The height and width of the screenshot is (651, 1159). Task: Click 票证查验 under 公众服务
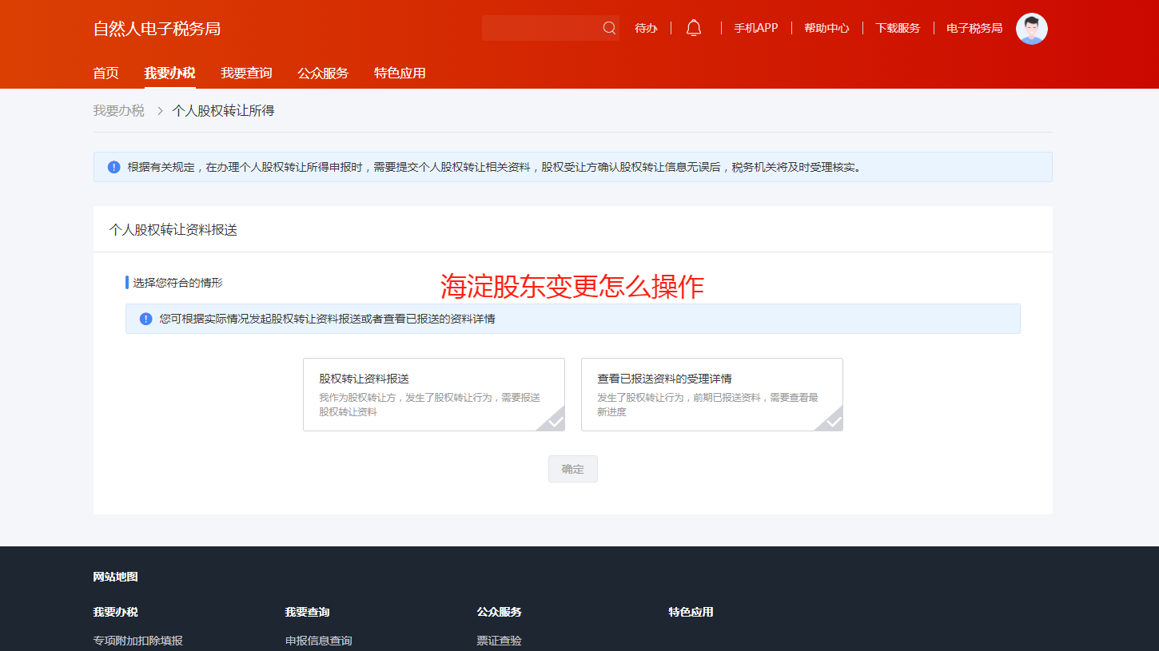coord(498,640)
